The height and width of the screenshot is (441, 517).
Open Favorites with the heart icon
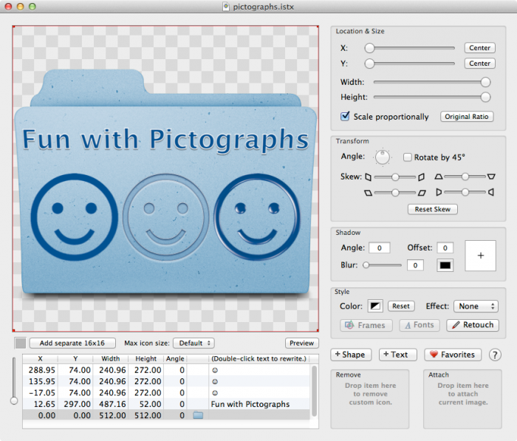453,355
